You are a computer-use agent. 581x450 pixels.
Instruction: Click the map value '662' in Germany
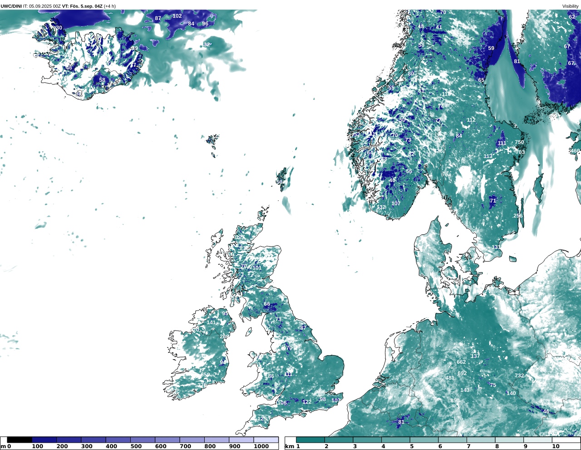click(461, 362)
